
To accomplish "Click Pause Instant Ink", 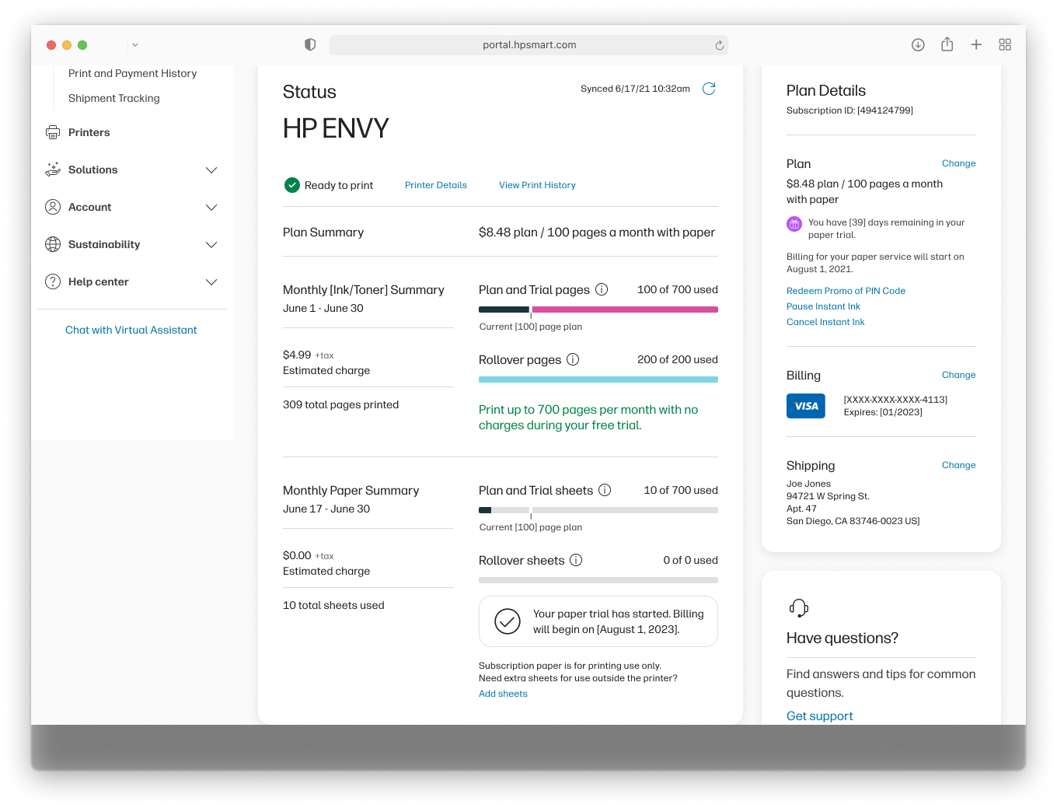I will tap(823, 306).
